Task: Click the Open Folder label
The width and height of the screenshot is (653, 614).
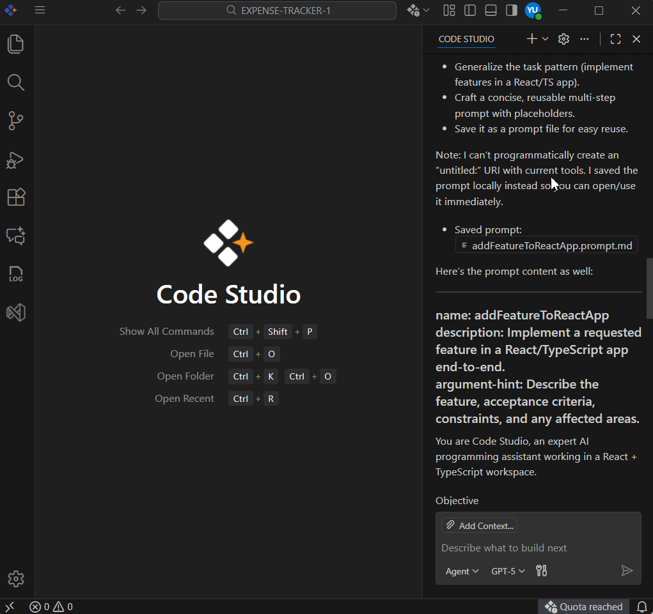Action: click(185, 376)
